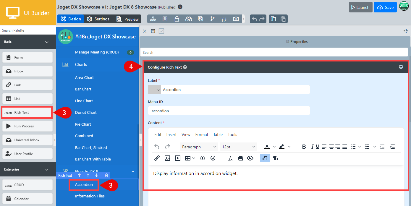411x206 pixels.
Task: Apply the text color swatch button
Action: tap(267, 147)
